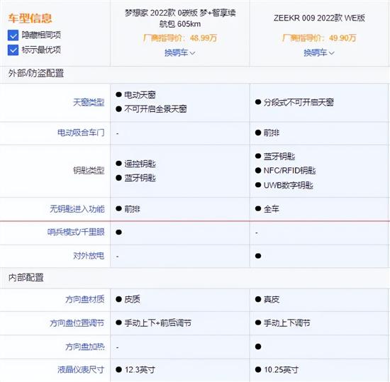Screen dimensions: 390x382
Task: Click ZEEKR dot in 对外放电 row
Action: point(258,256)
